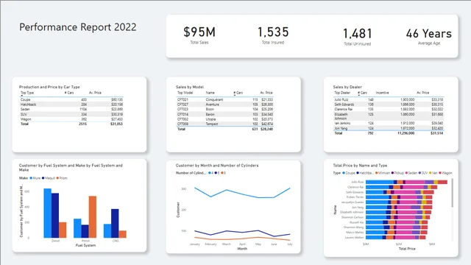
Task: Click the Total Price chart vertical scrollbar
Action: coord(452,193)
